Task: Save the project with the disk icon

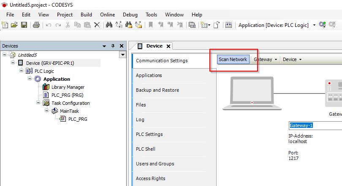Action: pyautogui.click(x=24, y=25)
